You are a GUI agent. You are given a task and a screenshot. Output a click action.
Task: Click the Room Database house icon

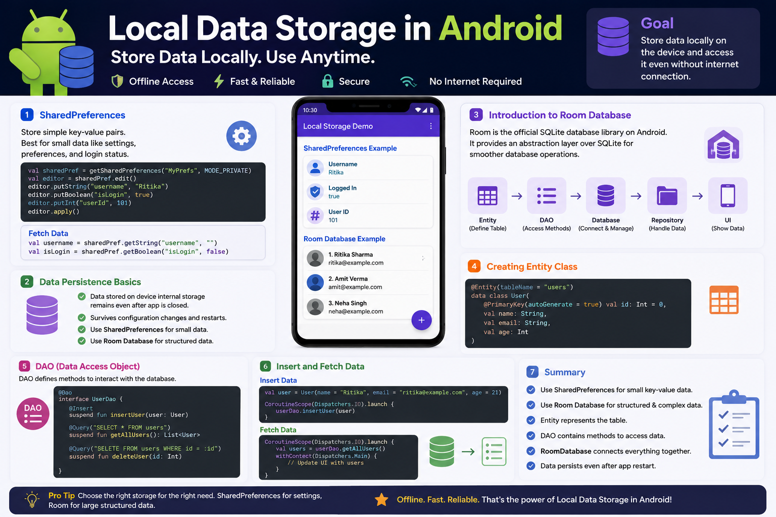723,145
